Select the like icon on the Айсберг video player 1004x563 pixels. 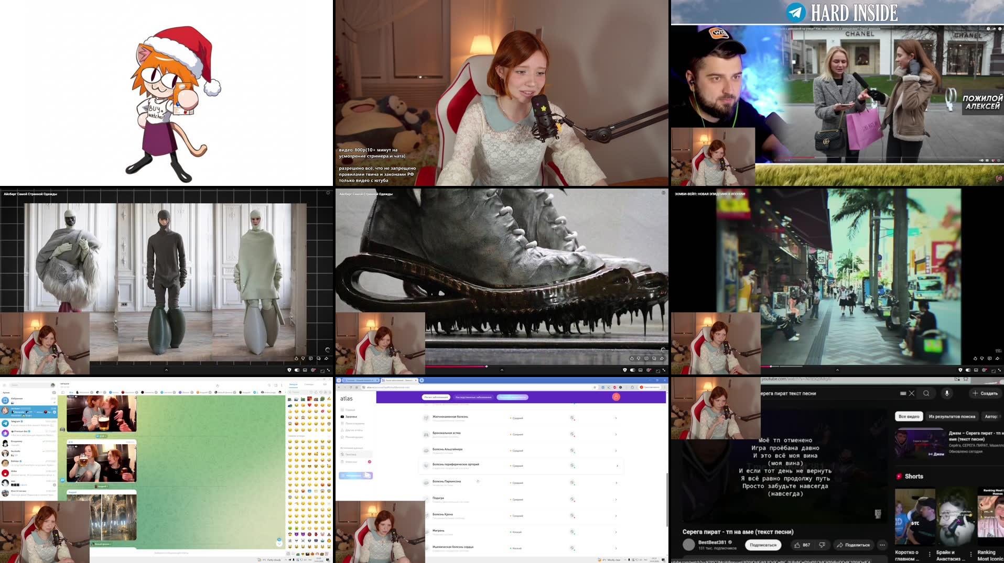tap(631, 358)
